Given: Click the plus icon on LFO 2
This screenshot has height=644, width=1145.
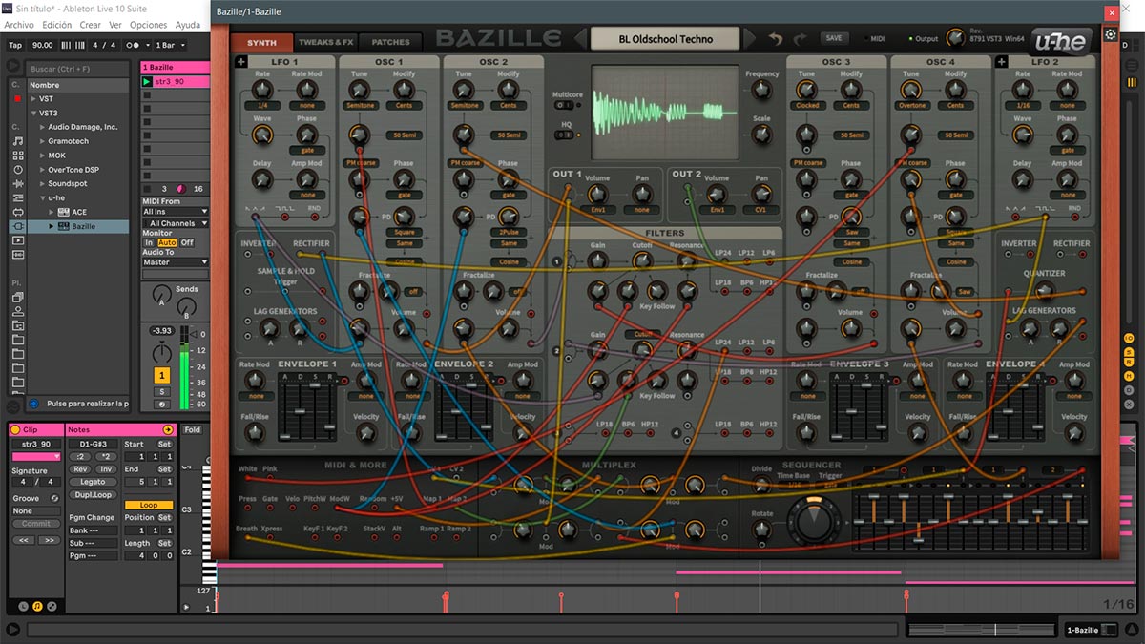Looking at the screenshot, I should pos(1002,62).
